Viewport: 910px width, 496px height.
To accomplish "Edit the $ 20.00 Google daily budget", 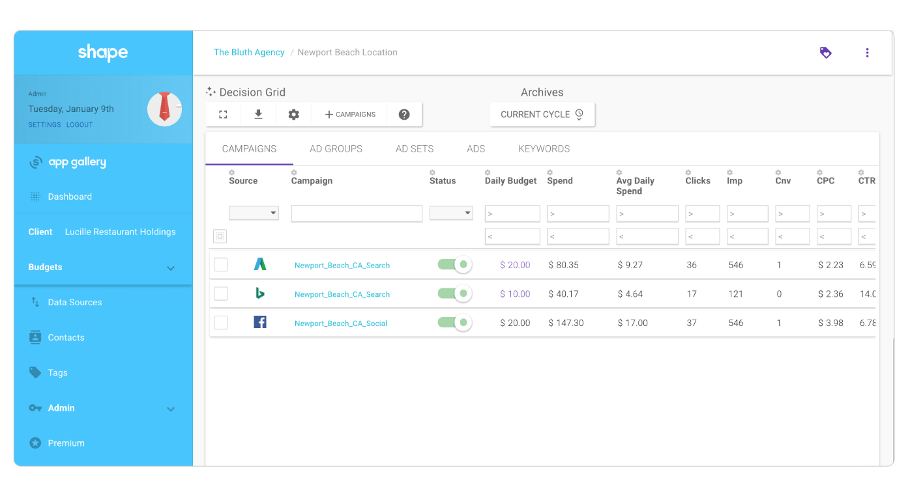I will [x=515, y=265].
